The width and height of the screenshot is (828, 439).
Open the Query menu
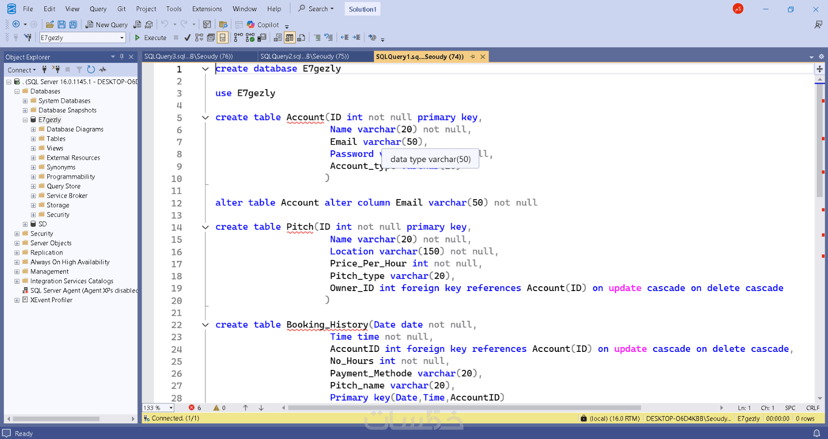[x=98, y=9]
